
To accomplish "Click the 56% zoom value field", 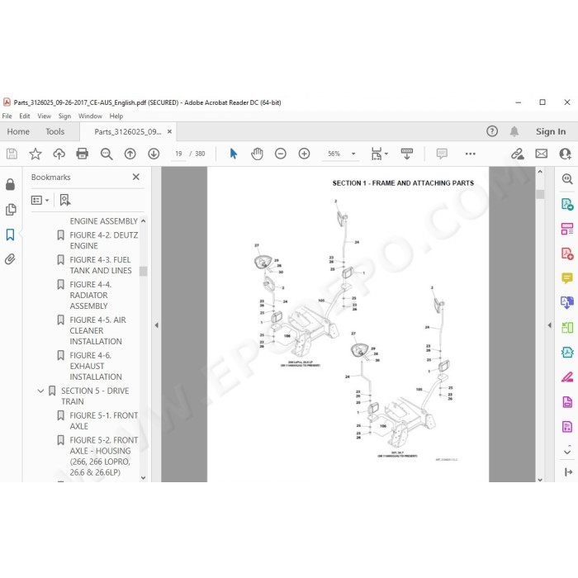I will pyautogui.click(x=334, y=154).
